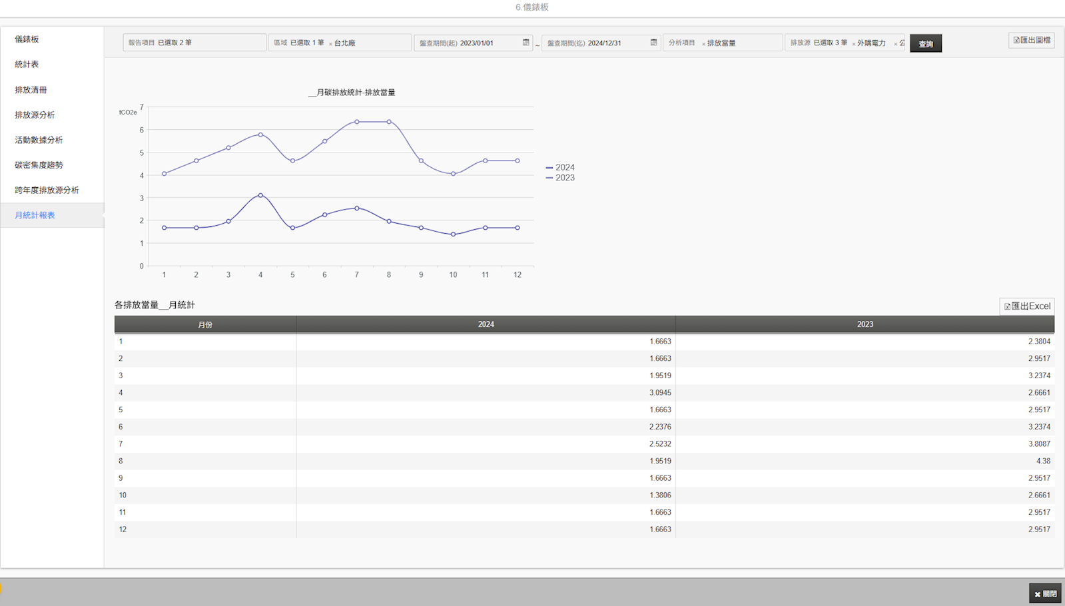
Task: Click the 匯出Excel export button
Action: coord(1026,306)
